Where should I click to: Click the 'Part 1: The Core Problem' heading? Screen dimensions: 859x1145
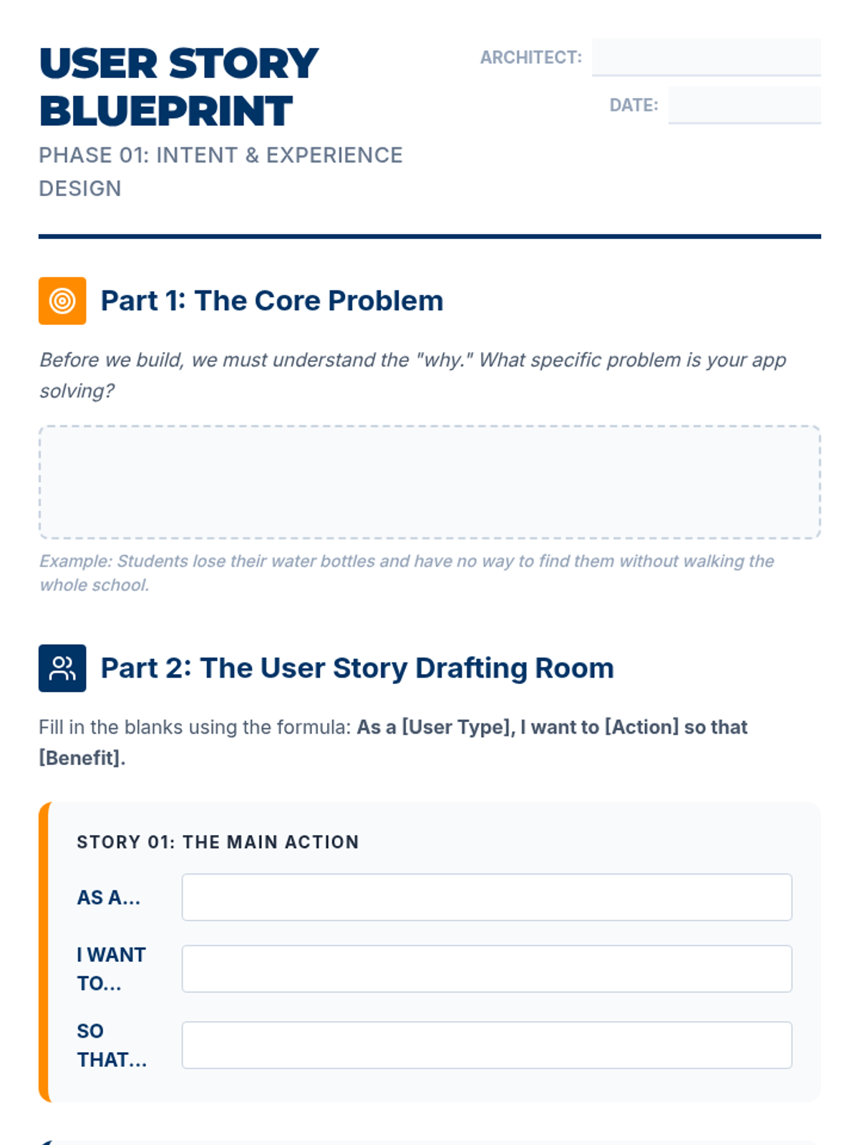click(x=272, y=301)
